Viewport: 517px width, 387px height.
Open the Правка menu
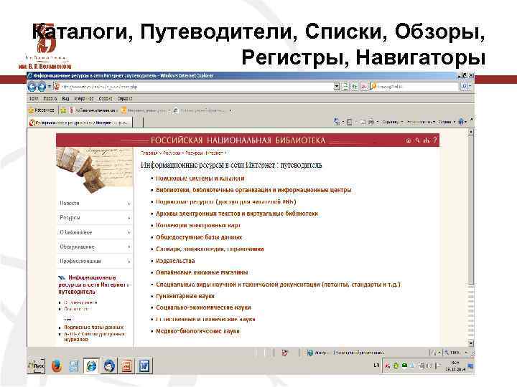50,98
